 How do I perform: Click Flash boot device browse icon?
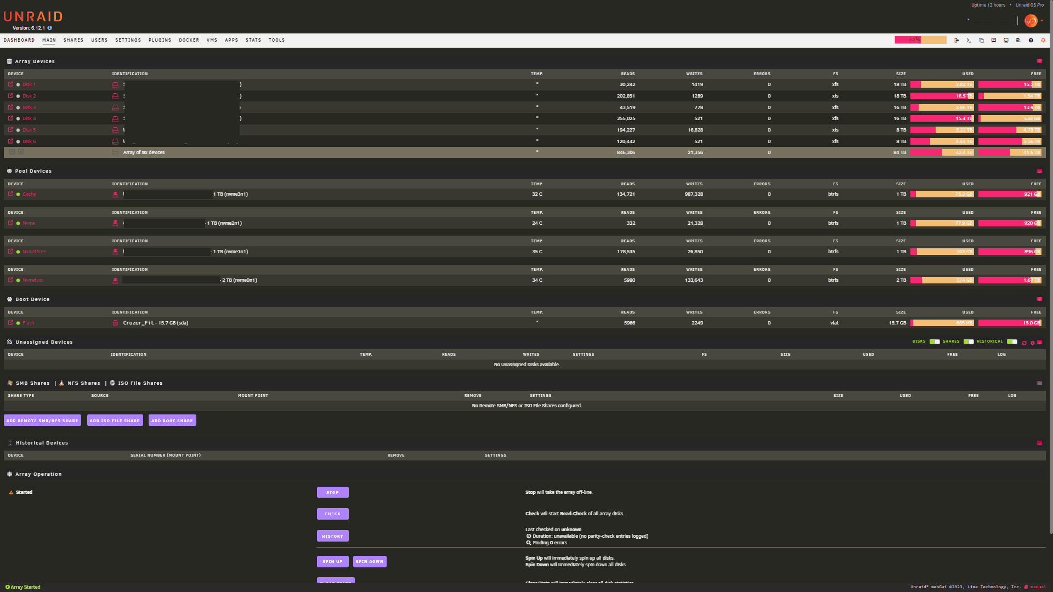[x=10, y=323]
